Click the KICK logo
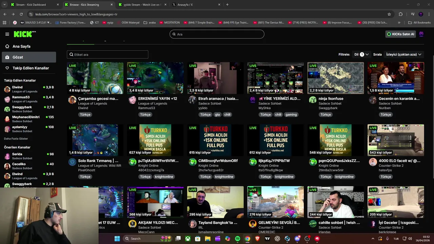Viewport: 434px width, 244px height. (24, 34)
